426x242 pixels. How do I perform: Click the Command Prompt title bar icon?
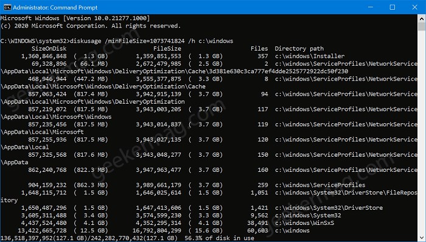tap(7, 7)
